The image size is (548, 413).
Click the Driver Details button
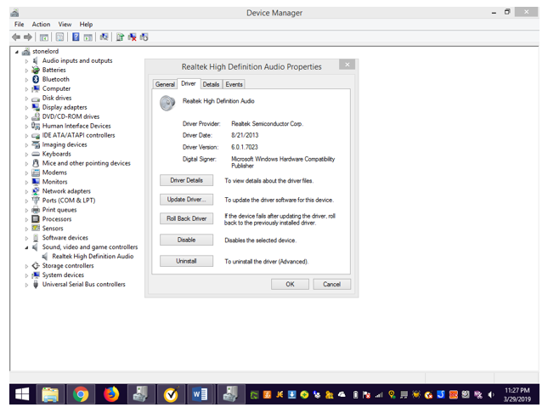186,180
